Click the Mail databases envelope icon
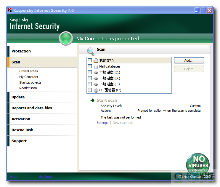The width and height of the screenshot is (220, 187). 96,66
